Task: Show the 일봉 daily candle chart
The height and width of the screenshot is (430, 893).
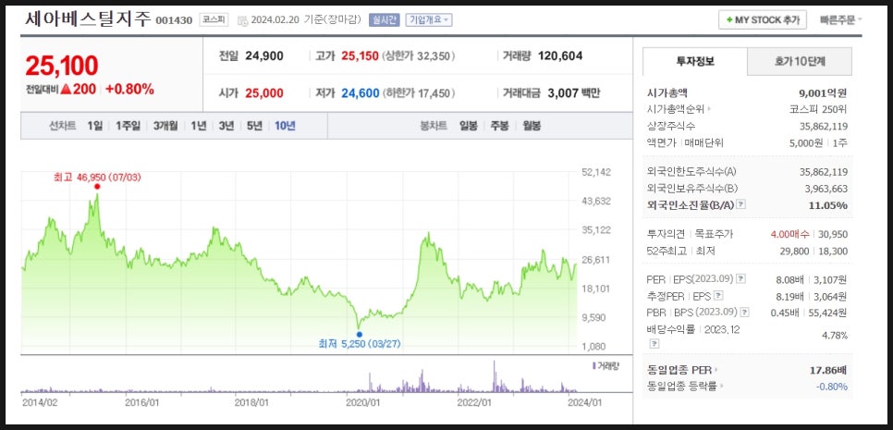Action: (x=469, y=126)
